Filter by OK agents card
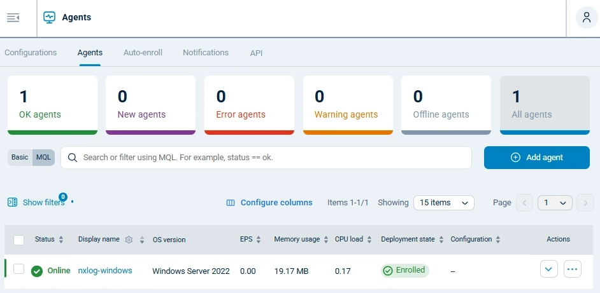 [x=52, y=105]
